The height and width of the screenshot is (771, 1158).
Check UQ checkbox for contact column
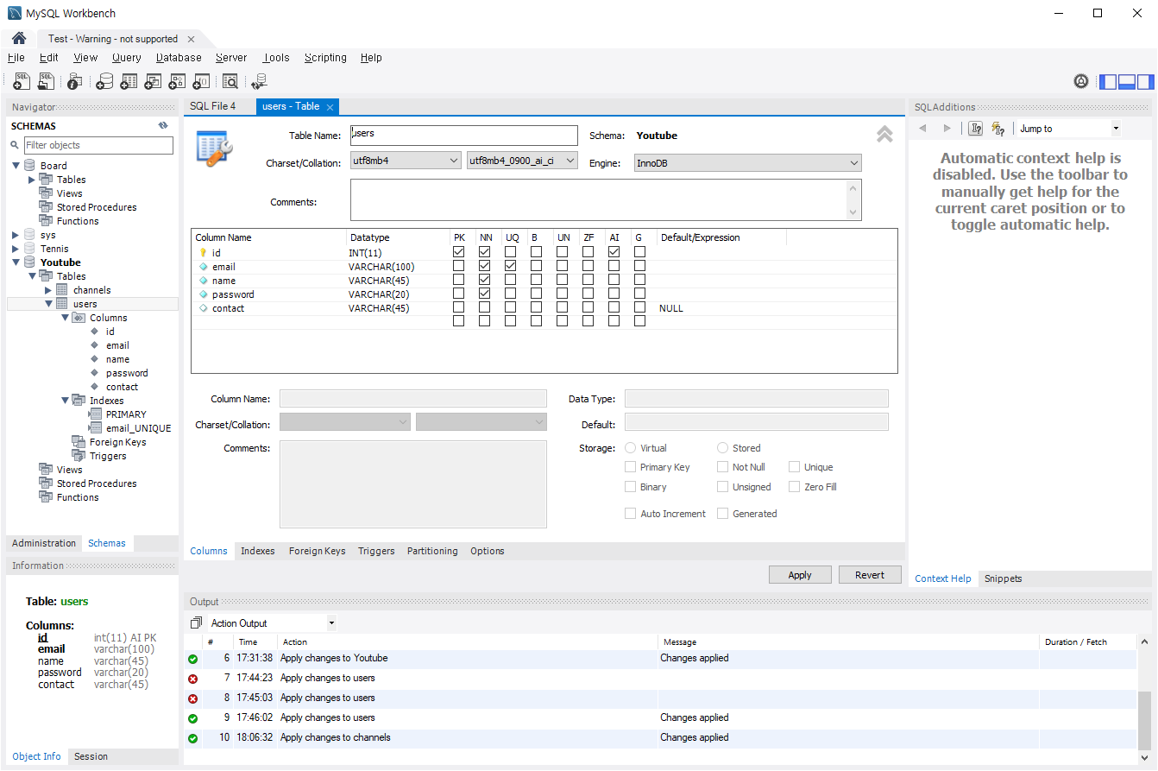(x=510, y=307)
